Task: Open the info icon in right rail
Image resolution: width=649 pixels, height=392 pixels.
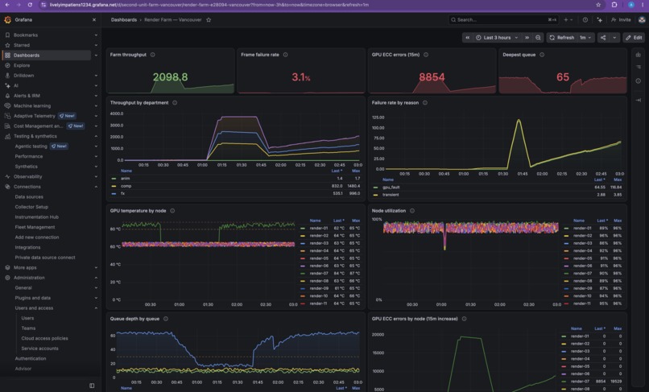Action: point(639,81)
